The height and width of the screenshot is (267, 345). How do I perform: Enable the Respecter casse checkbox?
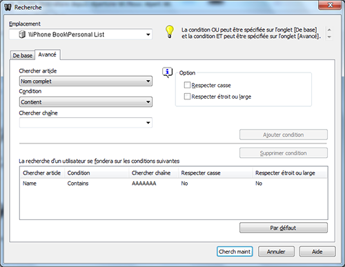click(187, 86)
